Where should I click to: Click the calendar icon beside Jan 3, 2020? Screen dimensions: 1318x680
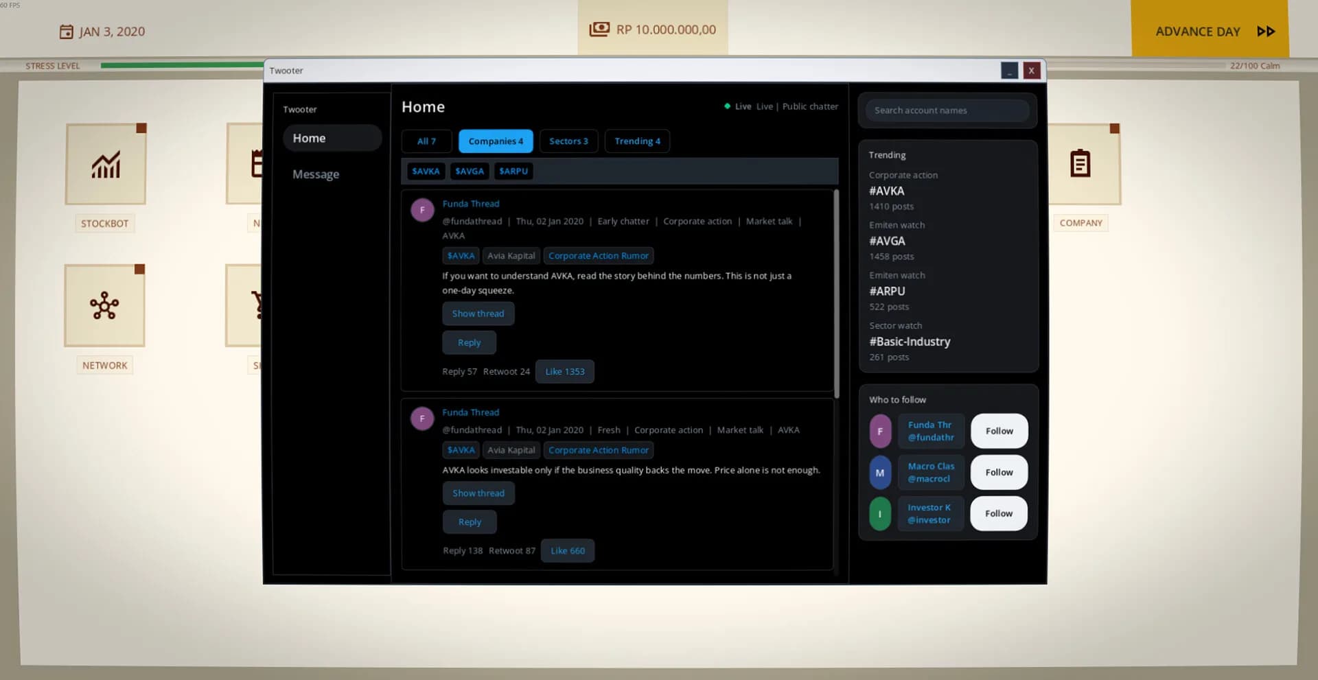click(x=66, y=32)
